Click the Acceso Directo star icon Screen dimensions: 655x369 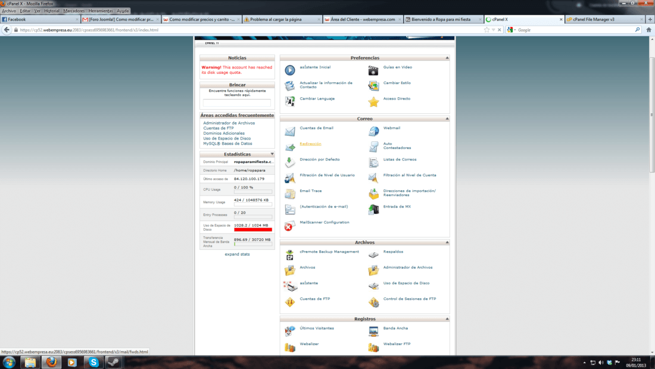pyautogui.click(x=373, y=101)
